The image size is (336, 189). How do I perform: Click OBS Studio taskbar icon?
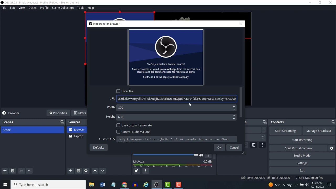[157, 185]
